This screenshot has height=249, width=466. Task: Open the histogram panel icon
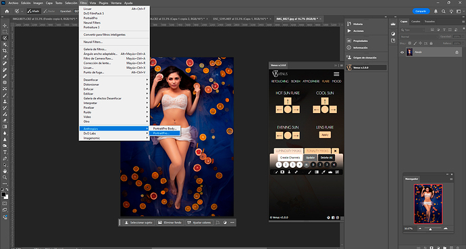[393, 24]
